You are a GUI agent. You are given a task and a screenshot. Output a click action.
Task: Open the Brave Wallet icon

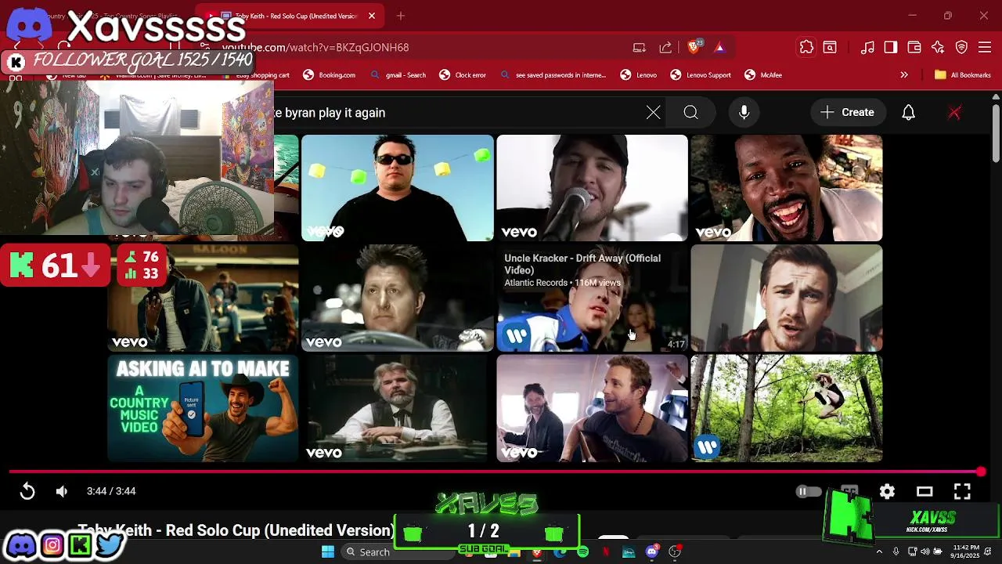(914, 47)
